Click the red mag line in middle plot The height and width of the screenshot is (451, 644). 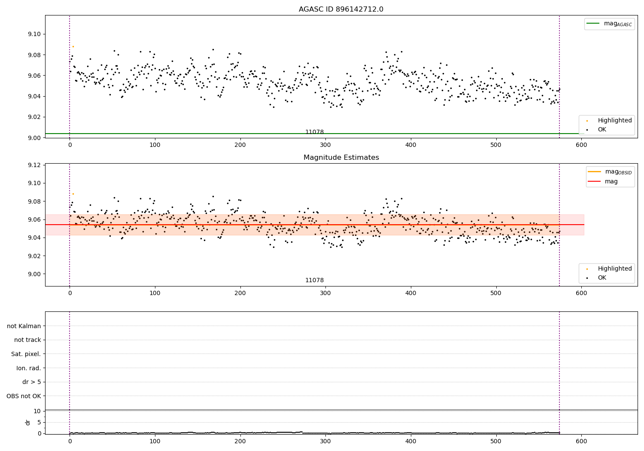(314, 225)
